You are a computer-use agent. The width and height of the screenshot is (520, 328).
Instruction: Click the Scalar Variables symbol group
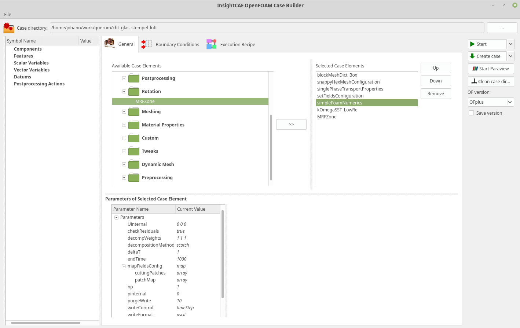coord(31,63)
